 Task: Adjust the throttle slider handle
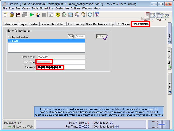tap(162, 124)
